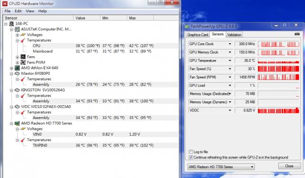Screen dimensions: 305x178
Task: Click the GPU-Z screenshot camera icon
Action: (x=297, y=34)
